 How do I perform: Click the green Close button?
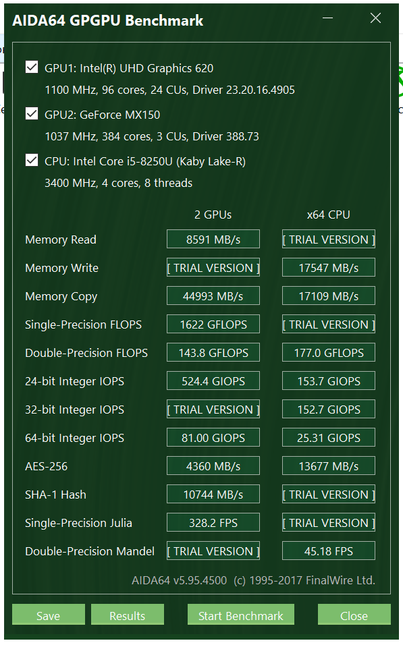(354, 615)
